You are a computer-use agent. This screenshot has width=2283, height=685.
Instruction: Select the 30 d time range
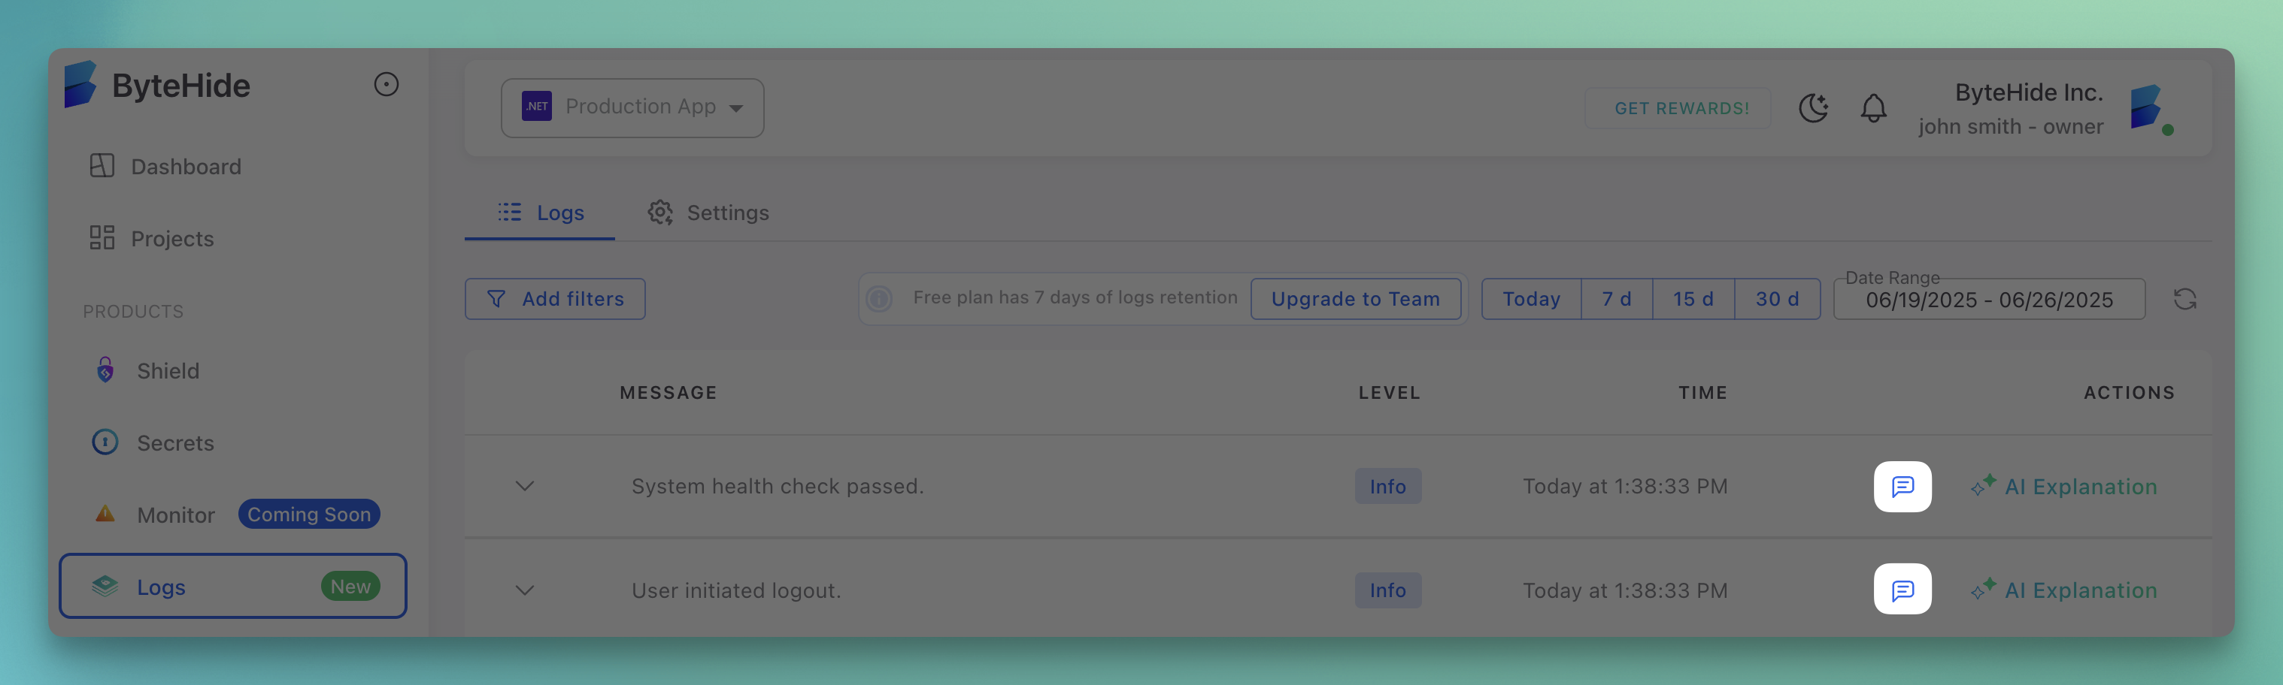click(1776, 299)
